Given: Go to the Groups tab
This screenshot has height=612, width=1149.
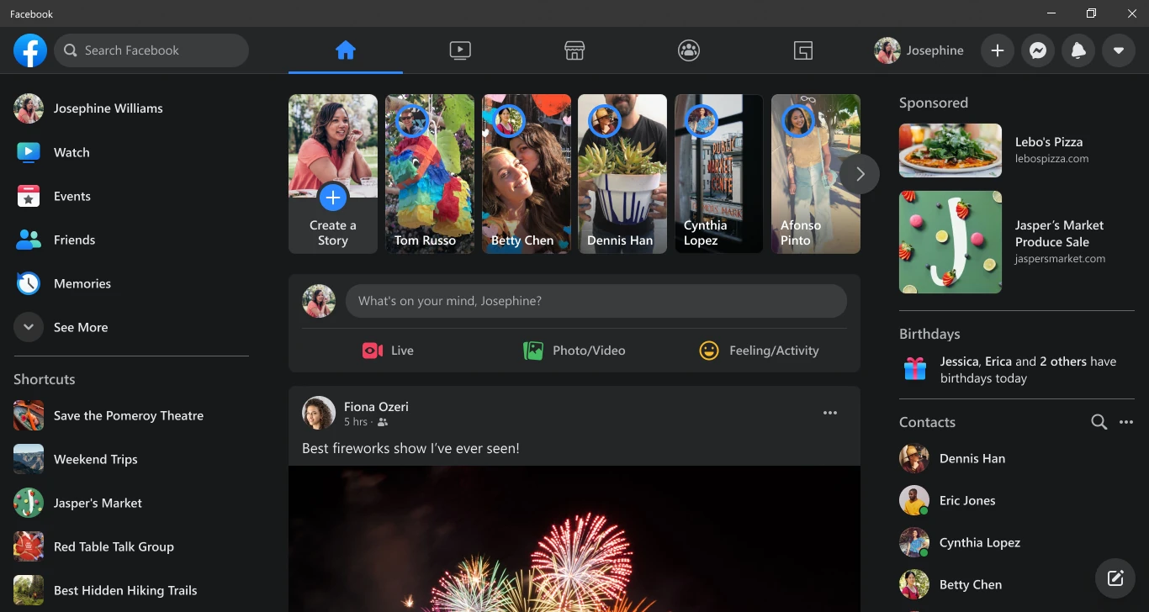Looking at the screenshot, I should click(x=689, y=50).
